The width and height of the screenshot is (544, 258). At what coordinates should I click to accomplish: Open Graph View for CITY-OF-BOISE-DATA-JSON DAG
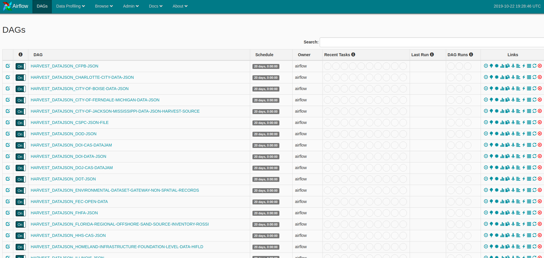tap(497, 89)
